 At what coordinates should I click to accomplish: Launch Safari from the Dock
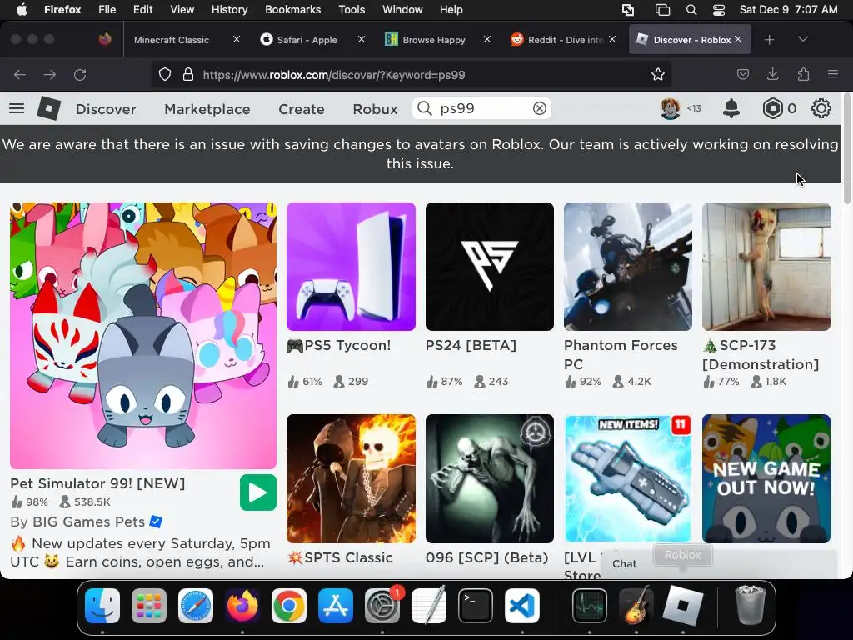point(196,606)
